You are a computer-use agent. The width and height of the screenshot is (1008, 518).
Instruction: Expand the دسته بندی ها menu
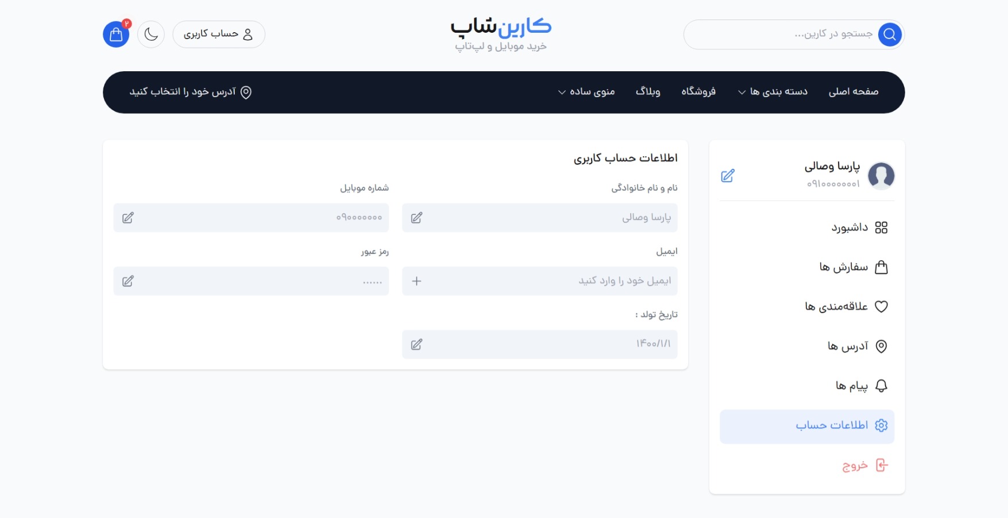click(773, 92)
